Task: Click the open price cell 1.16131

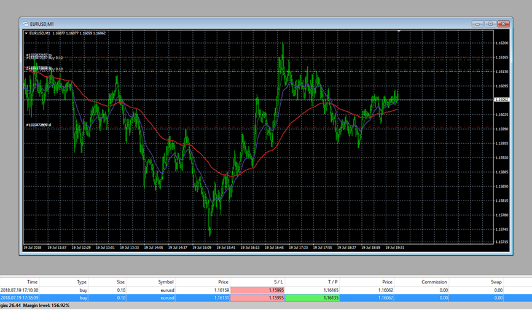Action: 222,298
